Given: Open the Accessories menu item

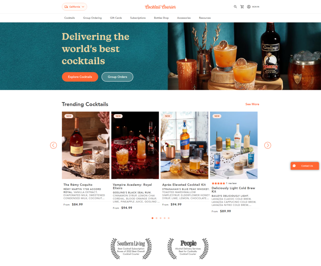Looking at the screenshot, I should (184, 18).
